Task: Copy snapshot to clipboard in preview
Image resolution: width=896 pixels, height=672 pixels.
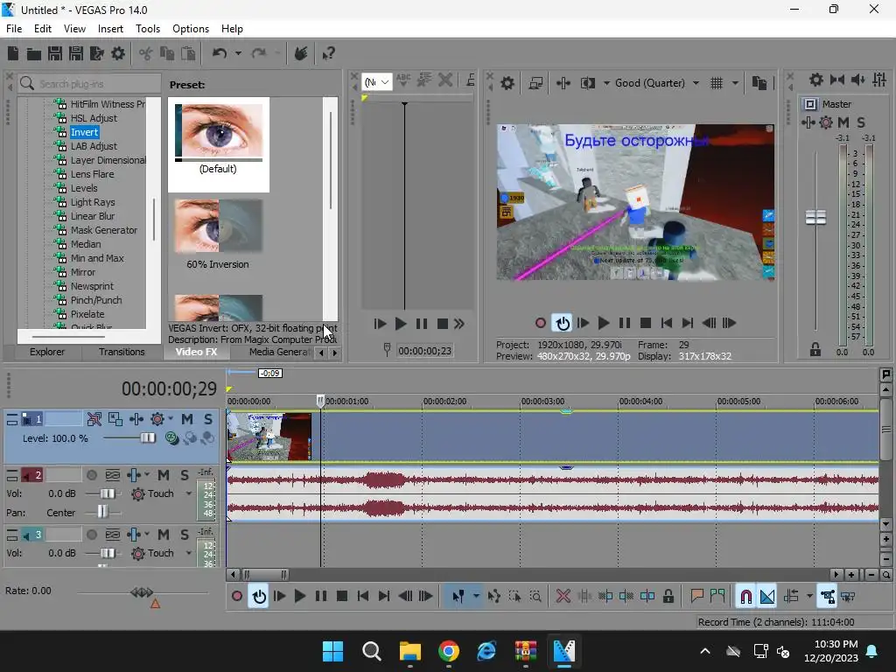Action: coord(759,83)
